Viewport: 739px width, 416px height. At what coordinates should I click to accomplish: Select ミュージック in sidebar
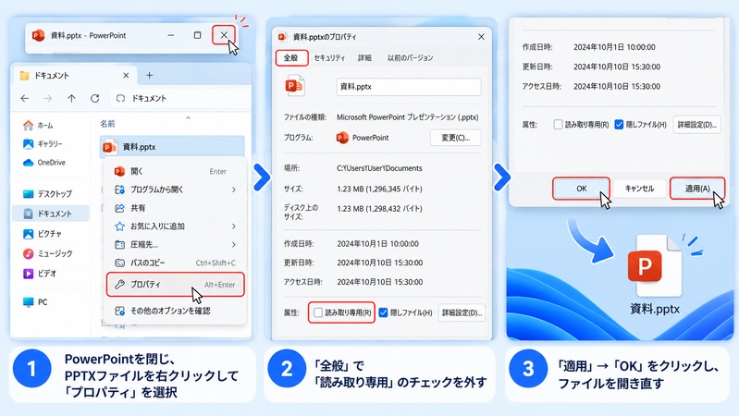coord(47,253)
